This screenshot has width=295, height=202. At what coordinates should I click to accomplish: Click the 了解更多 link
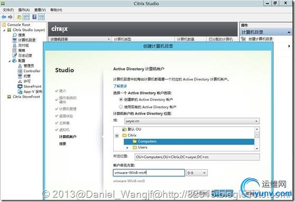pyautogui.click(x=120, y=86)
